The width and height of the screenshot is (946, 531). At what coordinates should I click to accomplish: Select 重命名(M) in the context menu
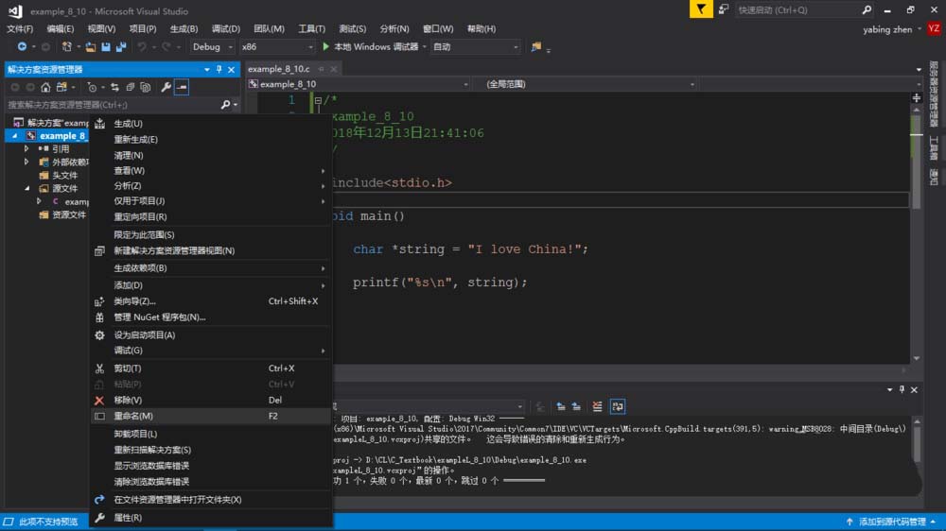click(x=133, y=416)
